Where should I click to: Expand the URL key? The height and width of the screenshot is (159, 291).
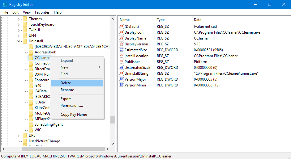(19, 136)
